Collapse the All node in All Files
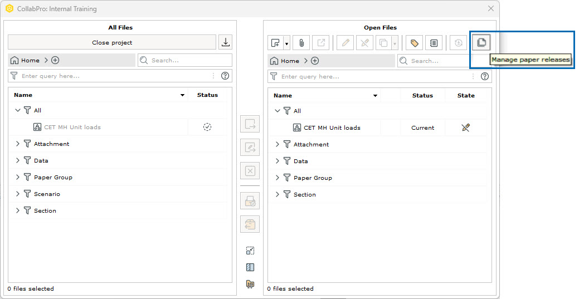This screenshot has width=579, height=299. (x=18, y=110)
